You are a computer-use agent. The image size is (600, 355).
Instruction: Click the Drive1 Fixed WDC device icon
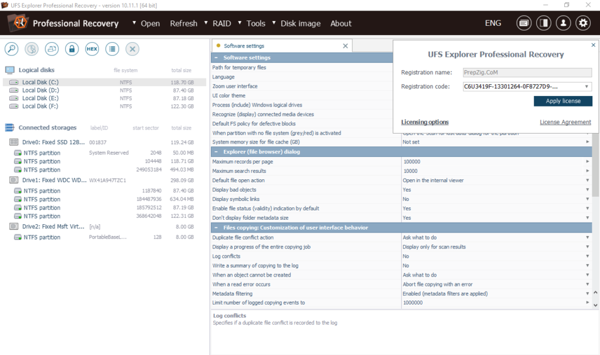(14, 180)
